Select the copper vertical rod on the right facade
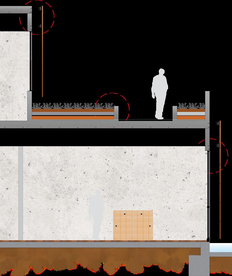 click(220, 180)
